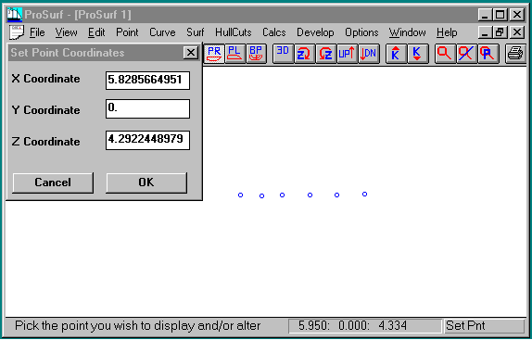Click the X Coordinate input field
The width and height of the screenshot is (532, 340).
[x=147, y=81]
